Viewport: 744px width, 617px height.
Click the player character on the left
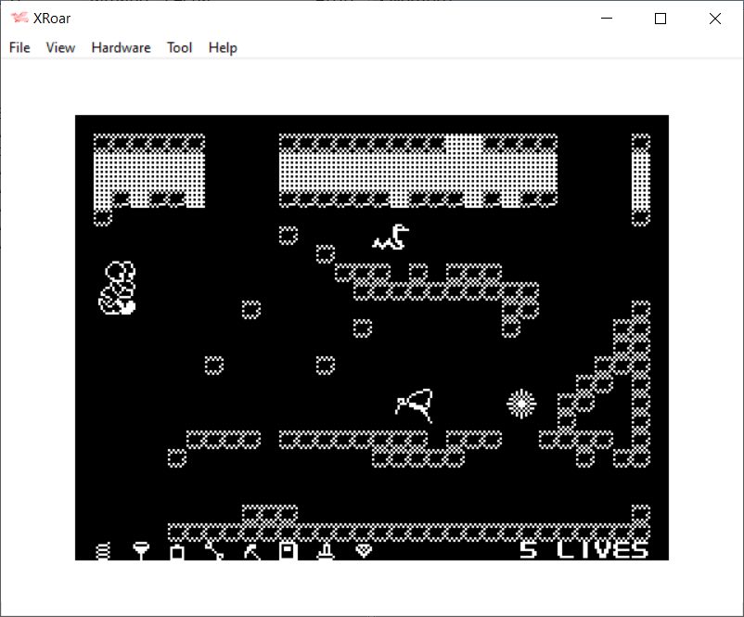click(118, 289)
